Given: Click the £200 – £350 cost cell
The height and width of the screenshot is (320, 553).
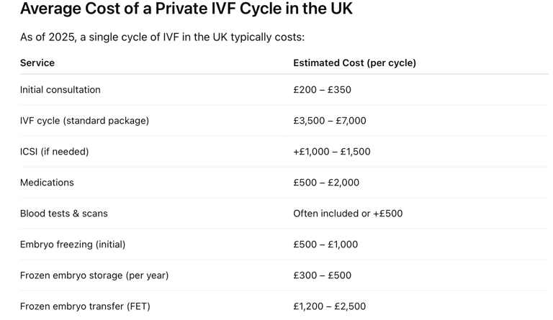Looking at the screenshot, I should [322, 90].
